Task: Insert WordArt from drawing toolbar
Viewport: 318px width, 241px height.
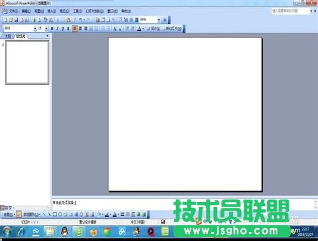Action: click(x=76, y=214)
